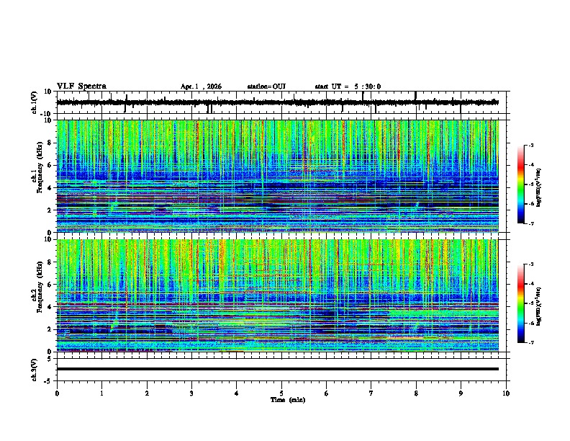The width and height of the screenshot is (570, 441).
Task: Click the "start UT = 5:30:0" text
Action: [348, 86]
